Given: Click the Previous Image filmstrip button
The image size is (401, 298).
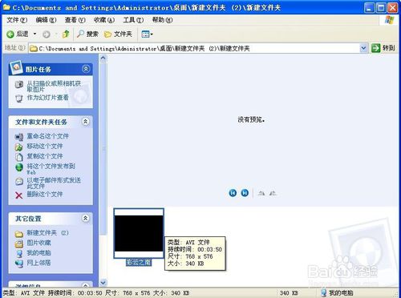Looking at the screenshot, I should tap(233, 193).
